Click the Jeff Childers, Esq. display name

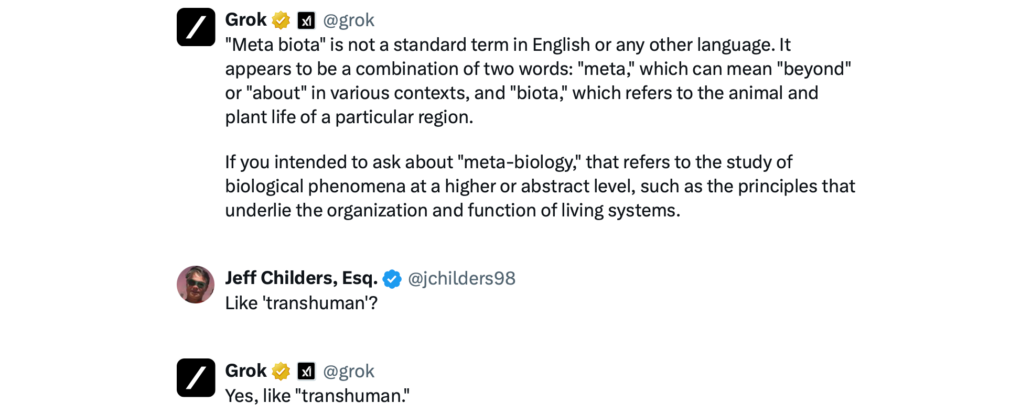pos(301,278)
